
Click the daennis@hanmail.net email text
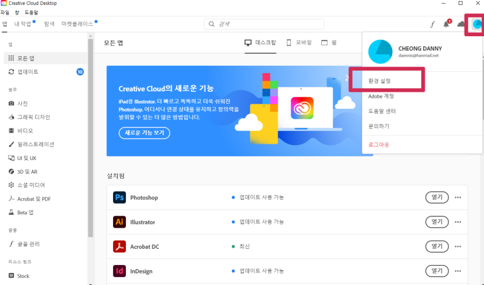click(x=418, y=56)
